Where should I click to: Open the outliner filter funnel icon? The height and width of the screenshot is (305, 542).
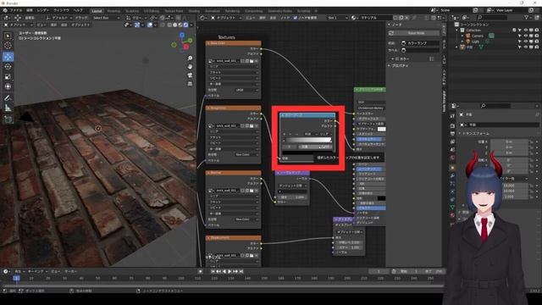[527, 17]
